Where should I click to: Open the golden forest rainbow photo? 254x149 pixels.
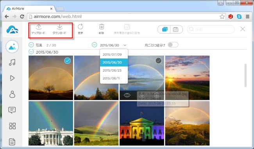187,123
